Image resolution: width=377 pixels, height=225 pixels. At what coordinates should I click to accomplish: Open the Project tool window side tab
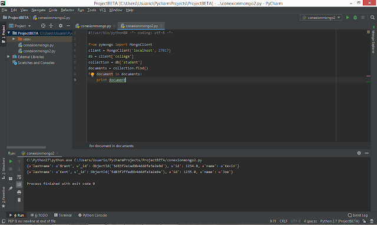tap(4, 34)
